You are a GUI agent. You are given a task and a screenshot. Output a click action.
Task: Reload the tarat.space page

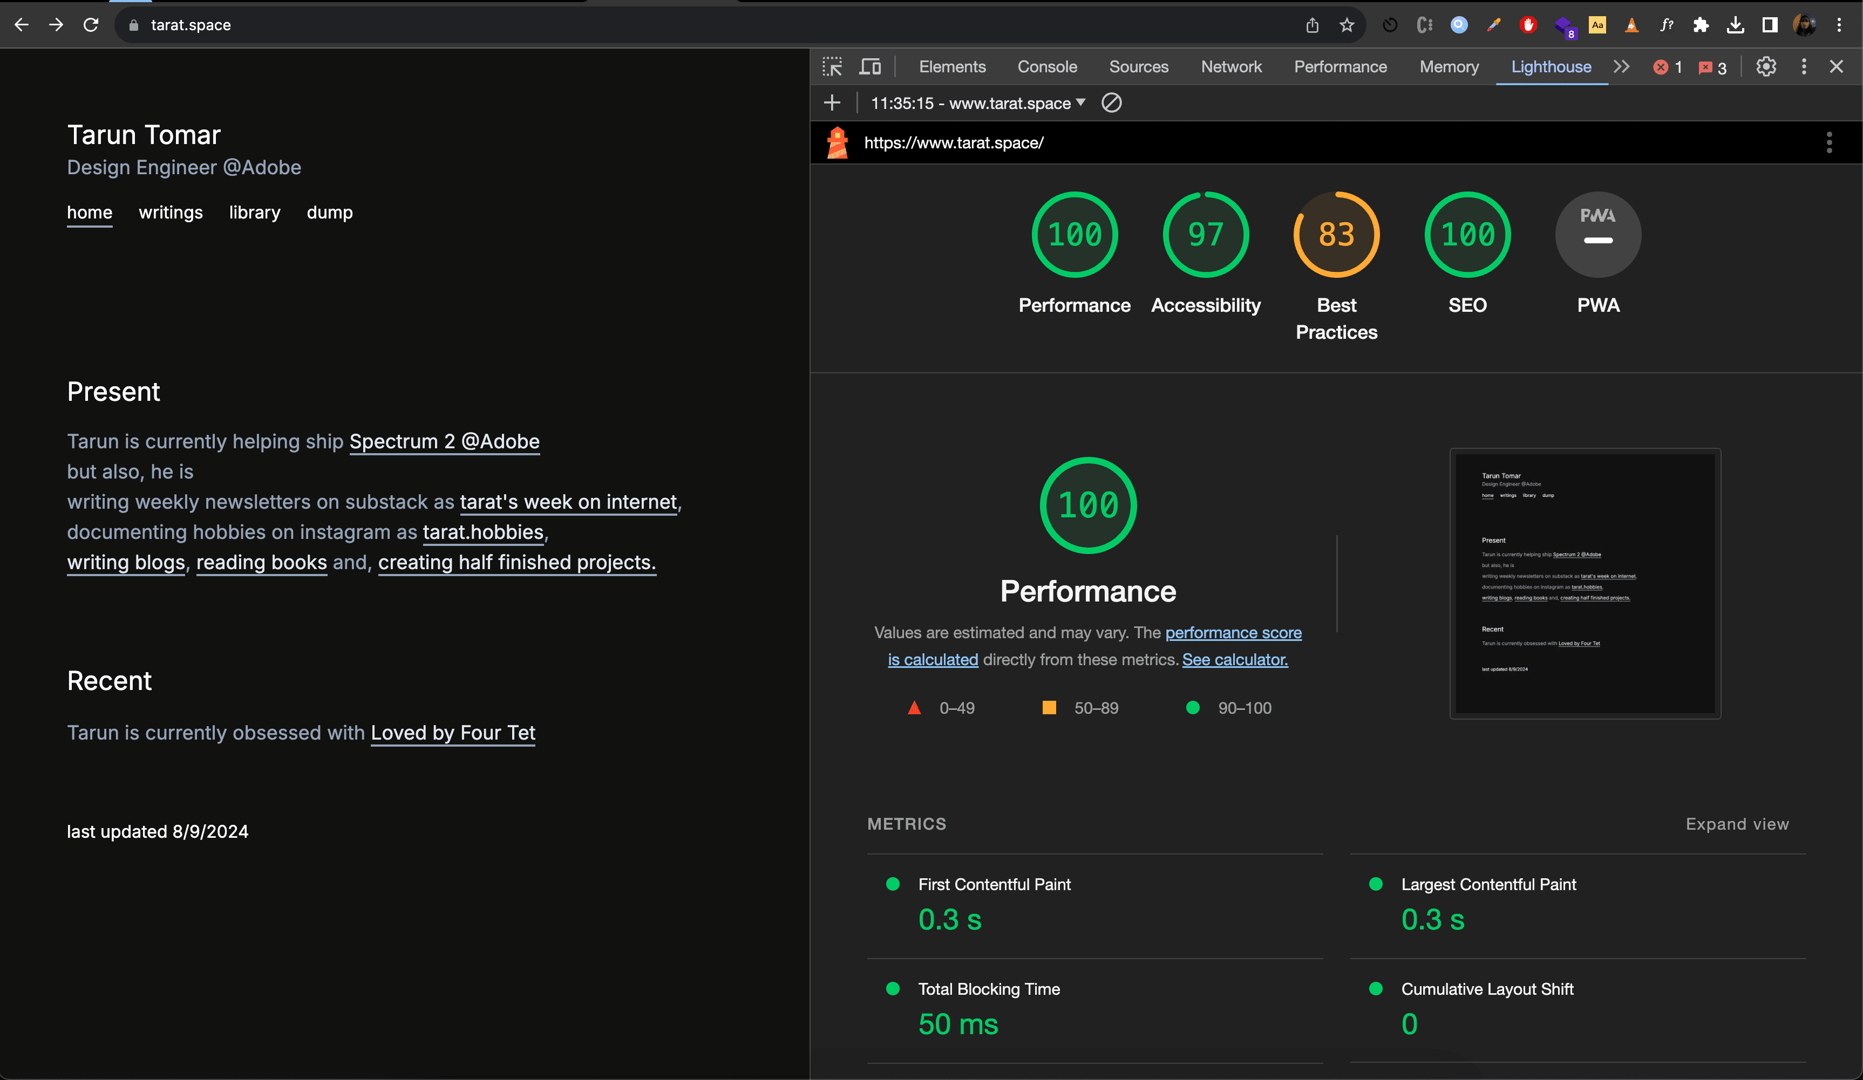click(x=91, y=25)
